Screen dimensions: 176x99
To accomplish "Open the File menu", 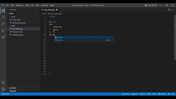I will point(7,5).
